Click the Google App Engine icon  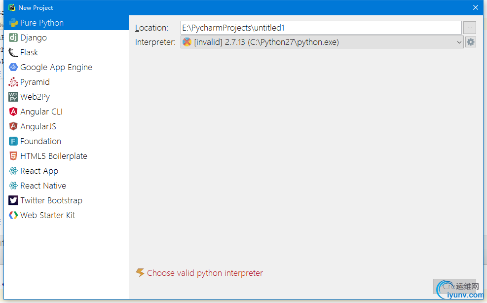pyautogui.click(x=13, y=67)
